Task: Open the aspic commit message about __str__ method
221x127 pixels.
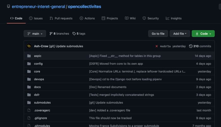Action: click(x=125, y=56)
